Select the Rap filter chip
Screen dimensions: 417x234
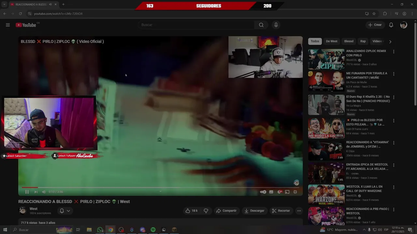363,41
